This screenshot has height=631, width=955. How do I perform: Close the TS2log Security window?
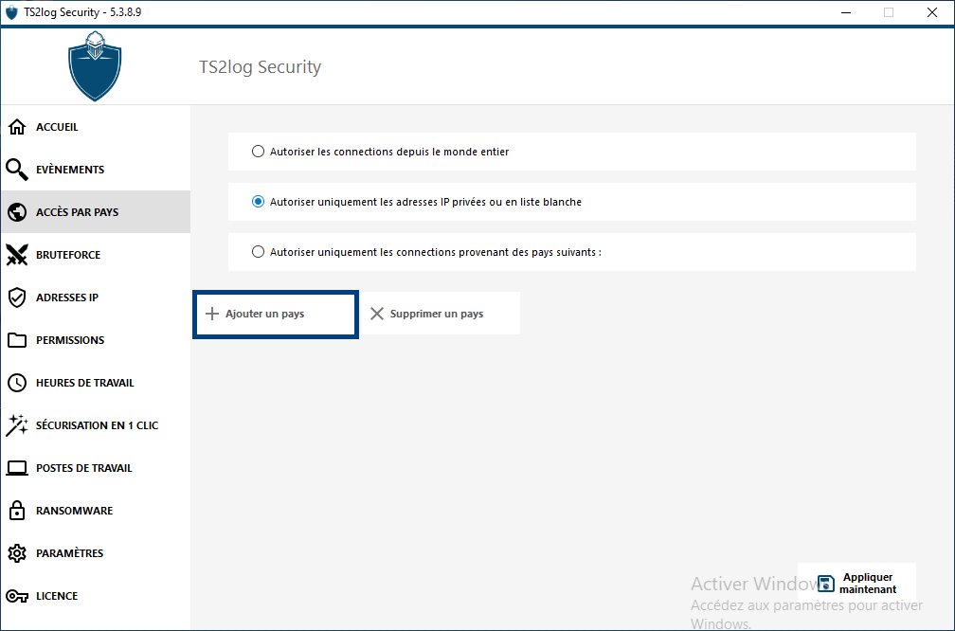(932, 12)
